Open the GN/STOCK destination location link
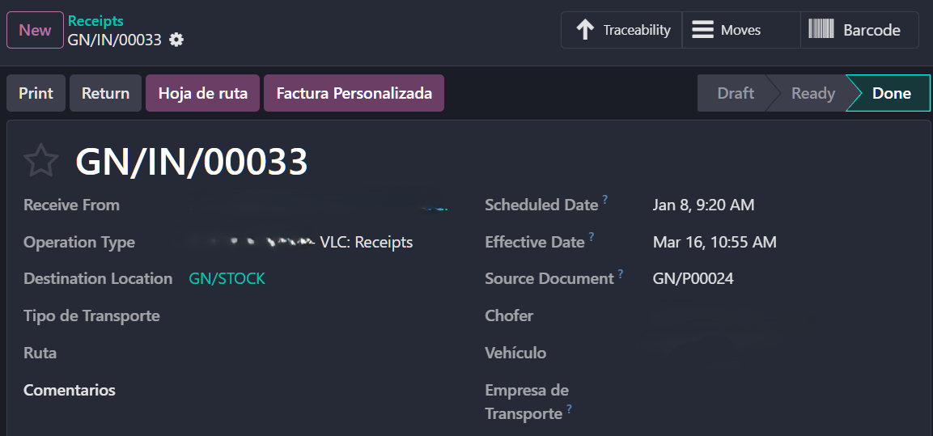Screen dimensions: 933x436 pos(227,278)
